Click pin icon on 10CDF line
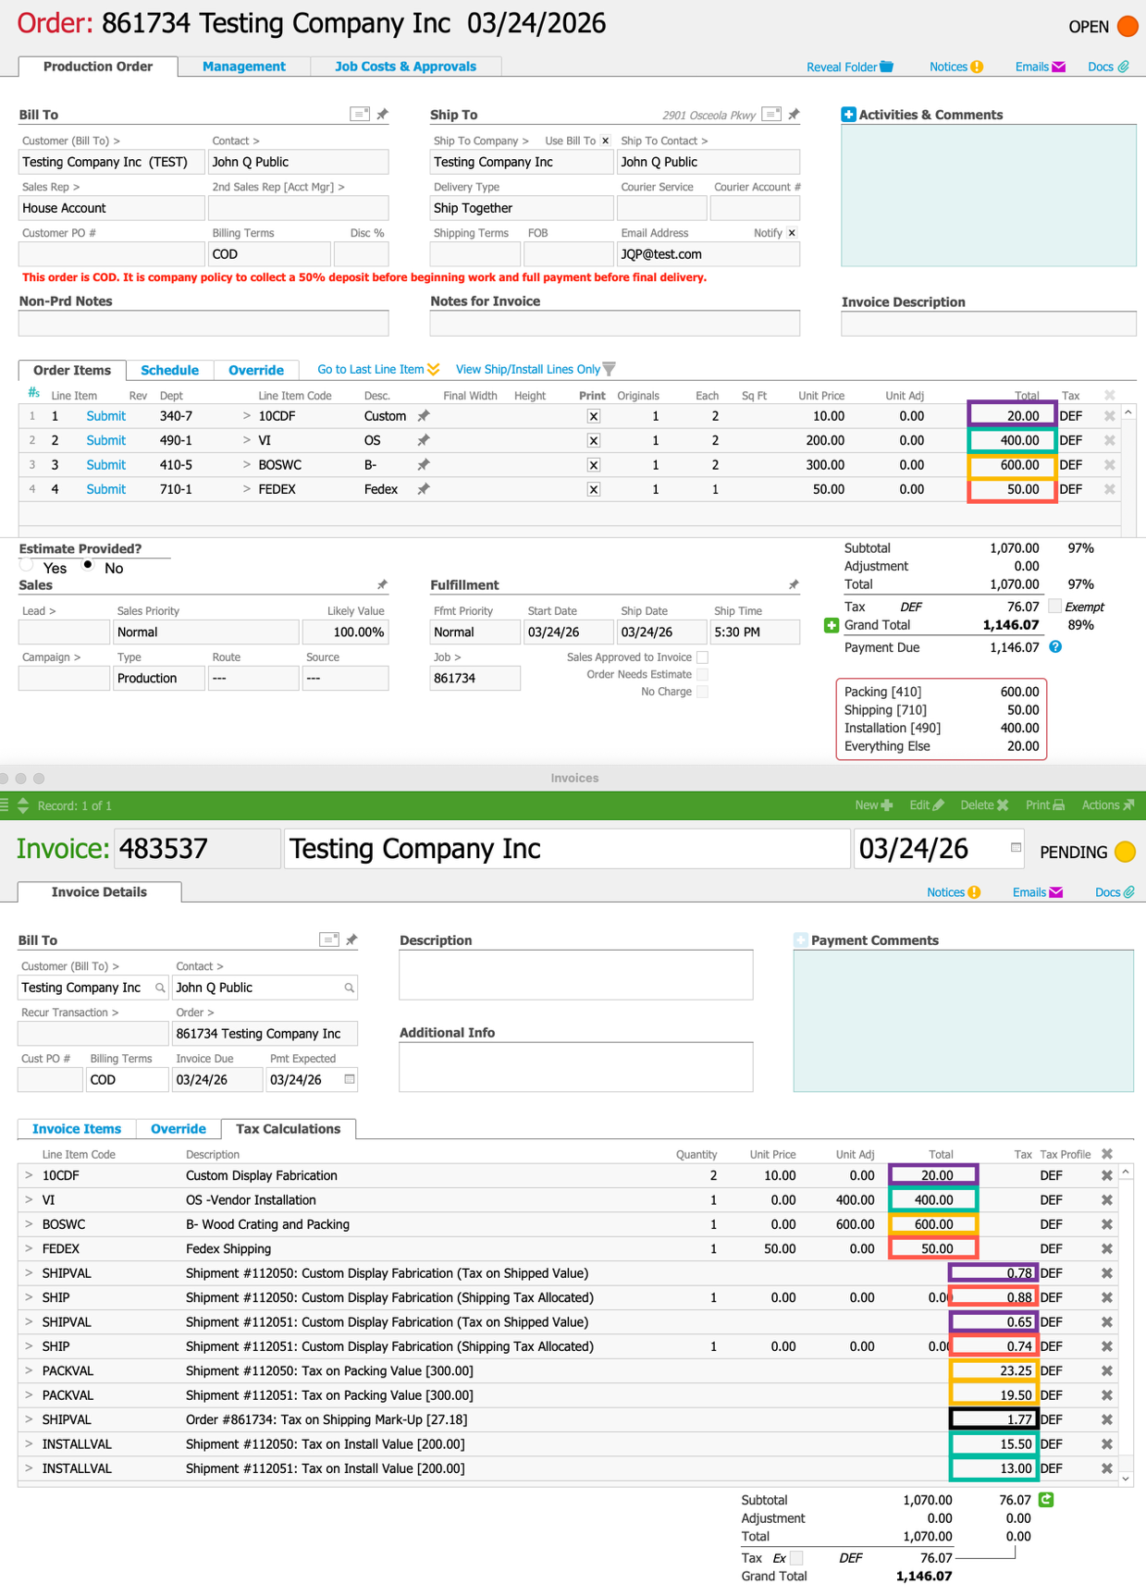 pyautogui.click(x=424, y=416)
